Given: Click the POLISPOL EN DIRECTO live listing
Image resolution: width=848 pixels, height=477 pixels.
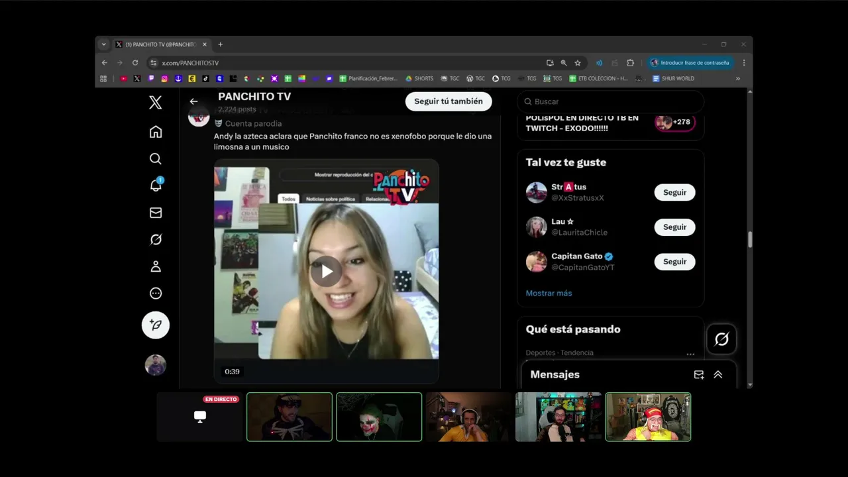Looking at the screenshot, I should coord(609,123).
